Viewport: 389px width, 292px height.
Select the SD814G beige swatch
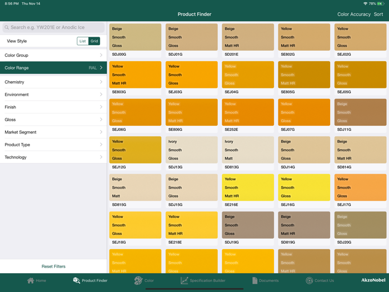pyautogui.click(x=361, y=150)
